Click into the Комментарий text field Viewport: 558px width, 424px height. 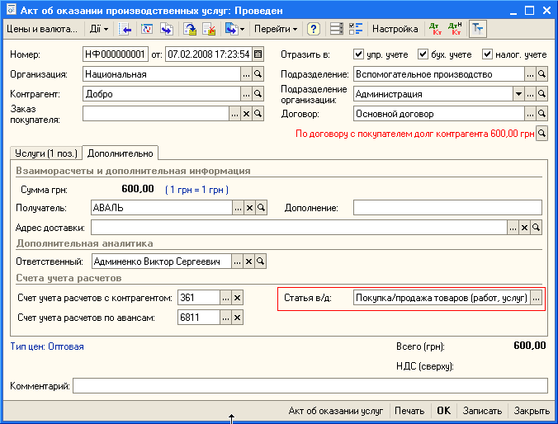[310, 385]
